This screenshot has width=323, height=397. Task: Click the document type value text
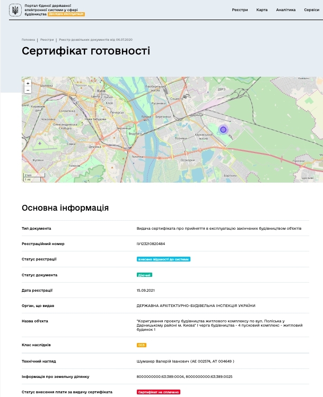[219, 228]
